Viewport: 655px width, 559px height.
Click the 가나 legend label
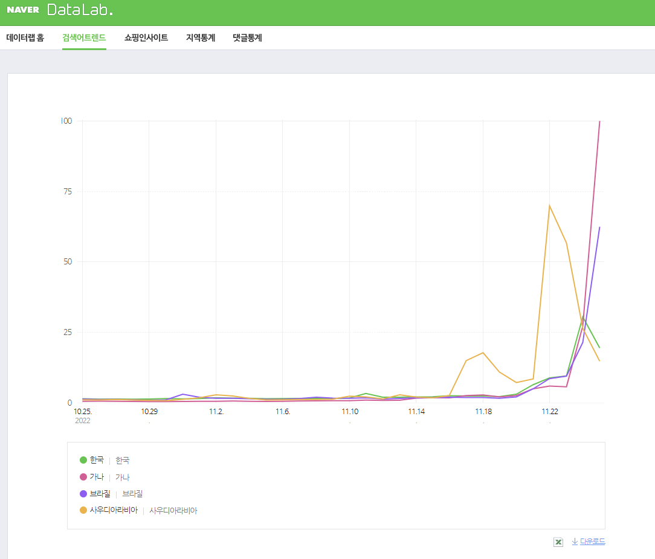pyautogui.click(x=97, y=477)
